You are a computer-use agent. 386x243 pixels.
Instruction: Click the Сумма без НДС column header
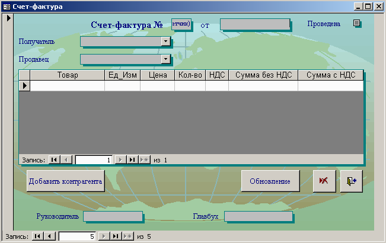pyautogui.click(x=263, y=75)
